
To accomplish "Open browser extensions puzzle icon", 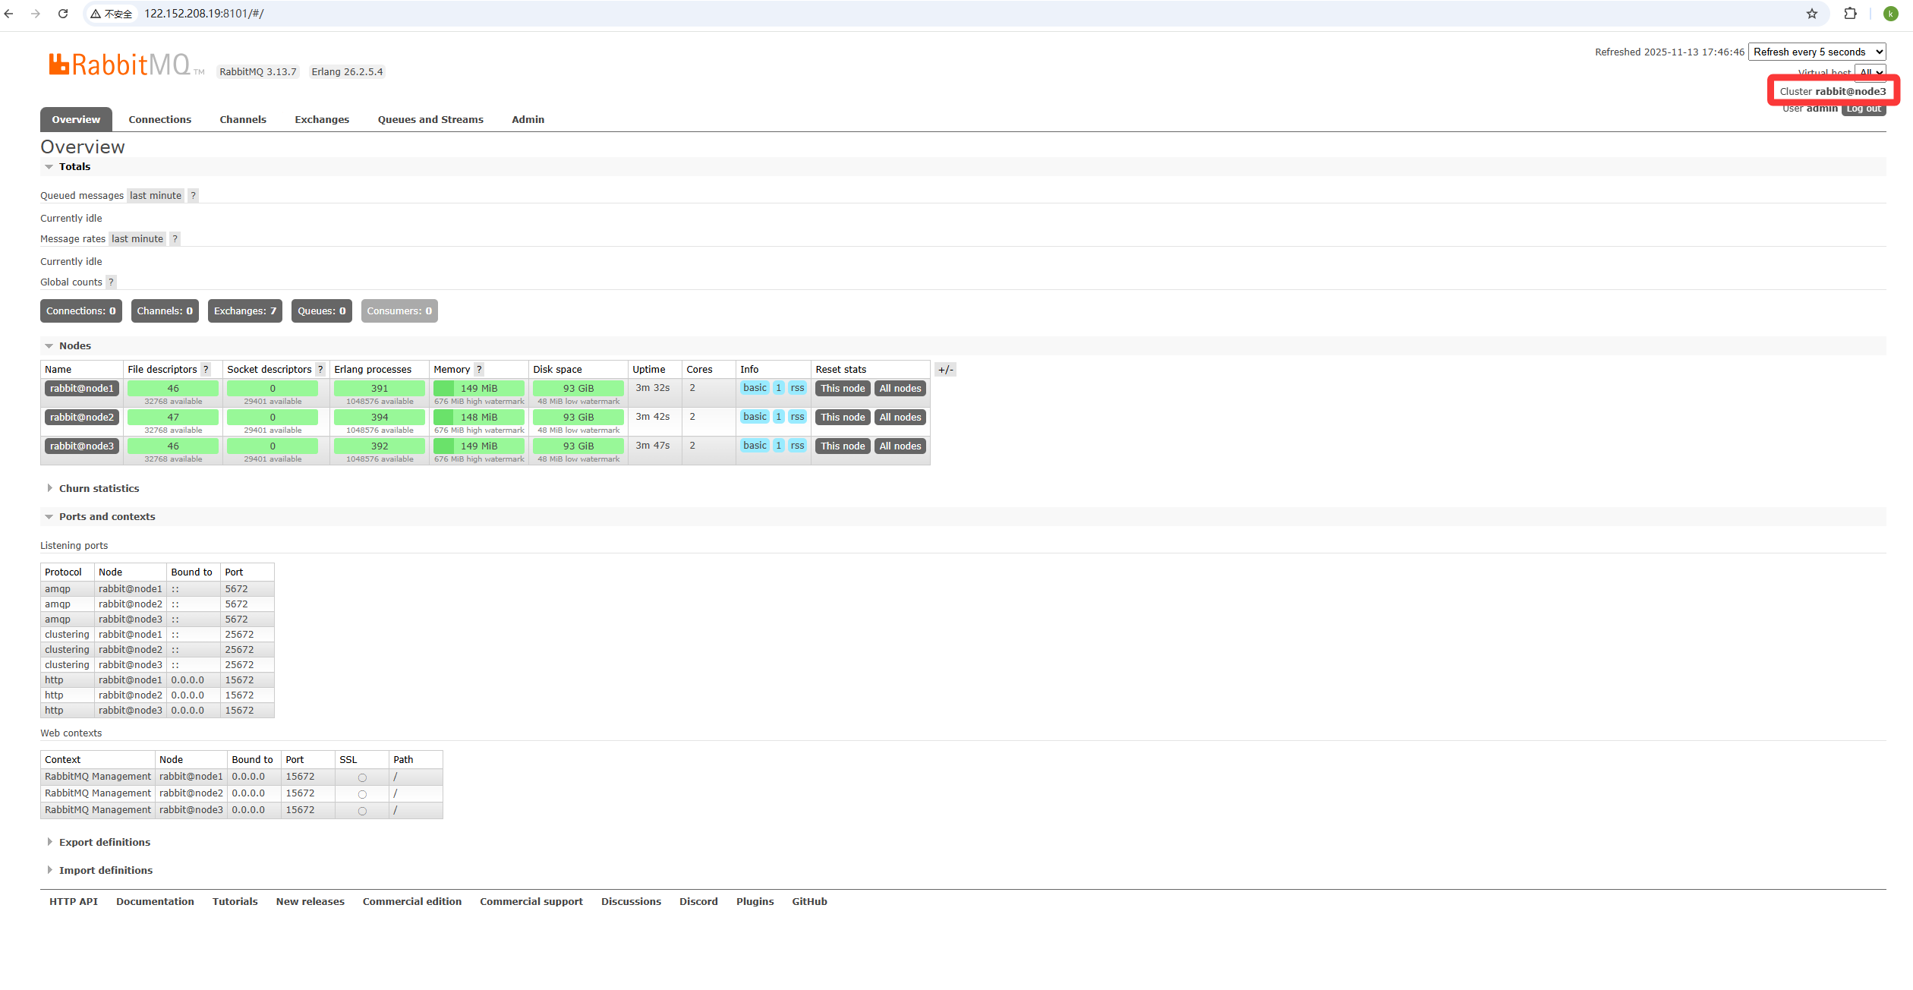I will 1850,14.
